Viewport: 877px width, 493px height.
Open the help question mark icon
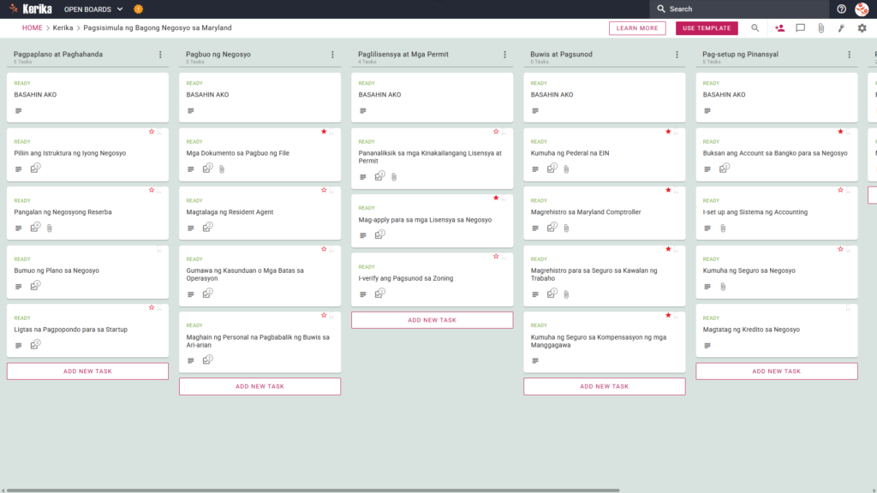point(841,9)
